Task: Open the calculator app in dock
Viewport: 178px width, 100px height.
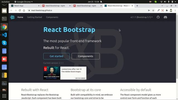Action: 4,75
